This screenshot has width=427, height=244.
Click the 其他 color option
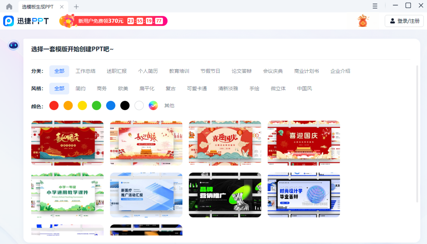tap(169, 106)
